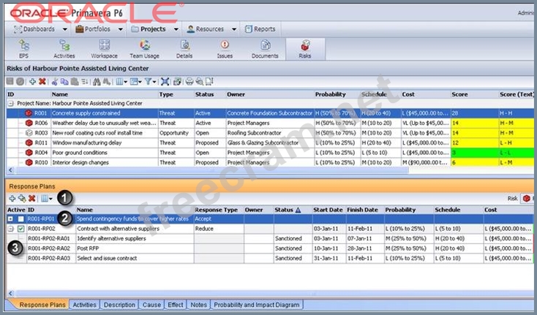Image resolution: width=537 pixels, height=315 pixels.
Task: Check the Active box for R001-RP01
Action: coord(21,219)
